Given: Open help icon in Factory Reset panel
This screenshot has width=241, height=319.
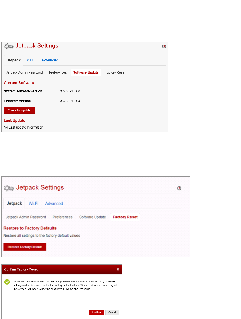Looking at the screenshot, I should click(x=179, y=188).
